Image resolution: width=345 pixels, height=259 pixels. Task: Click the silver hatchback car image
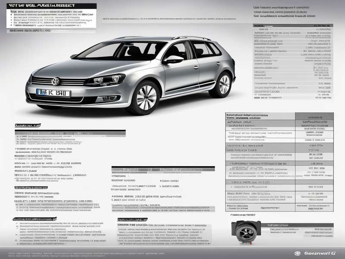pos(131,76)
